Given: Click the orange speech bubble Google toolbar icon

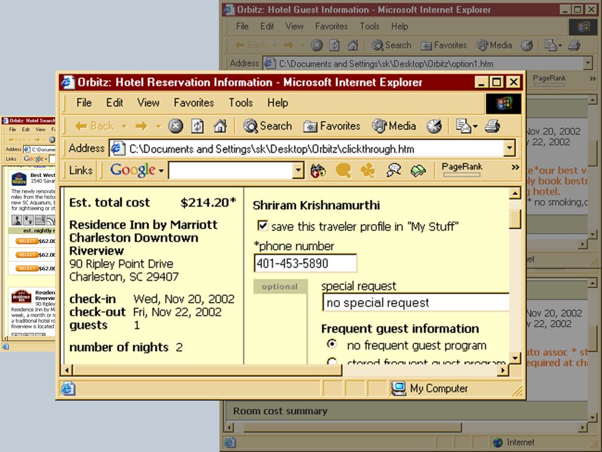Looking at the screenshot, I should pos(343,171).
